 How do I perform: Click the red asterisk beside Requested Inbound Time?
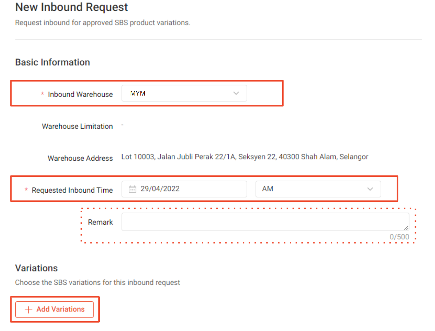[26, 190]
